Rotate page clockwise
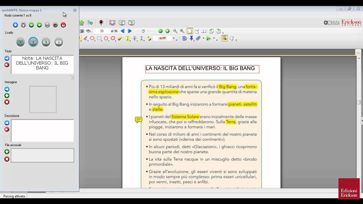The image size is (363, 204). (218, 31)
